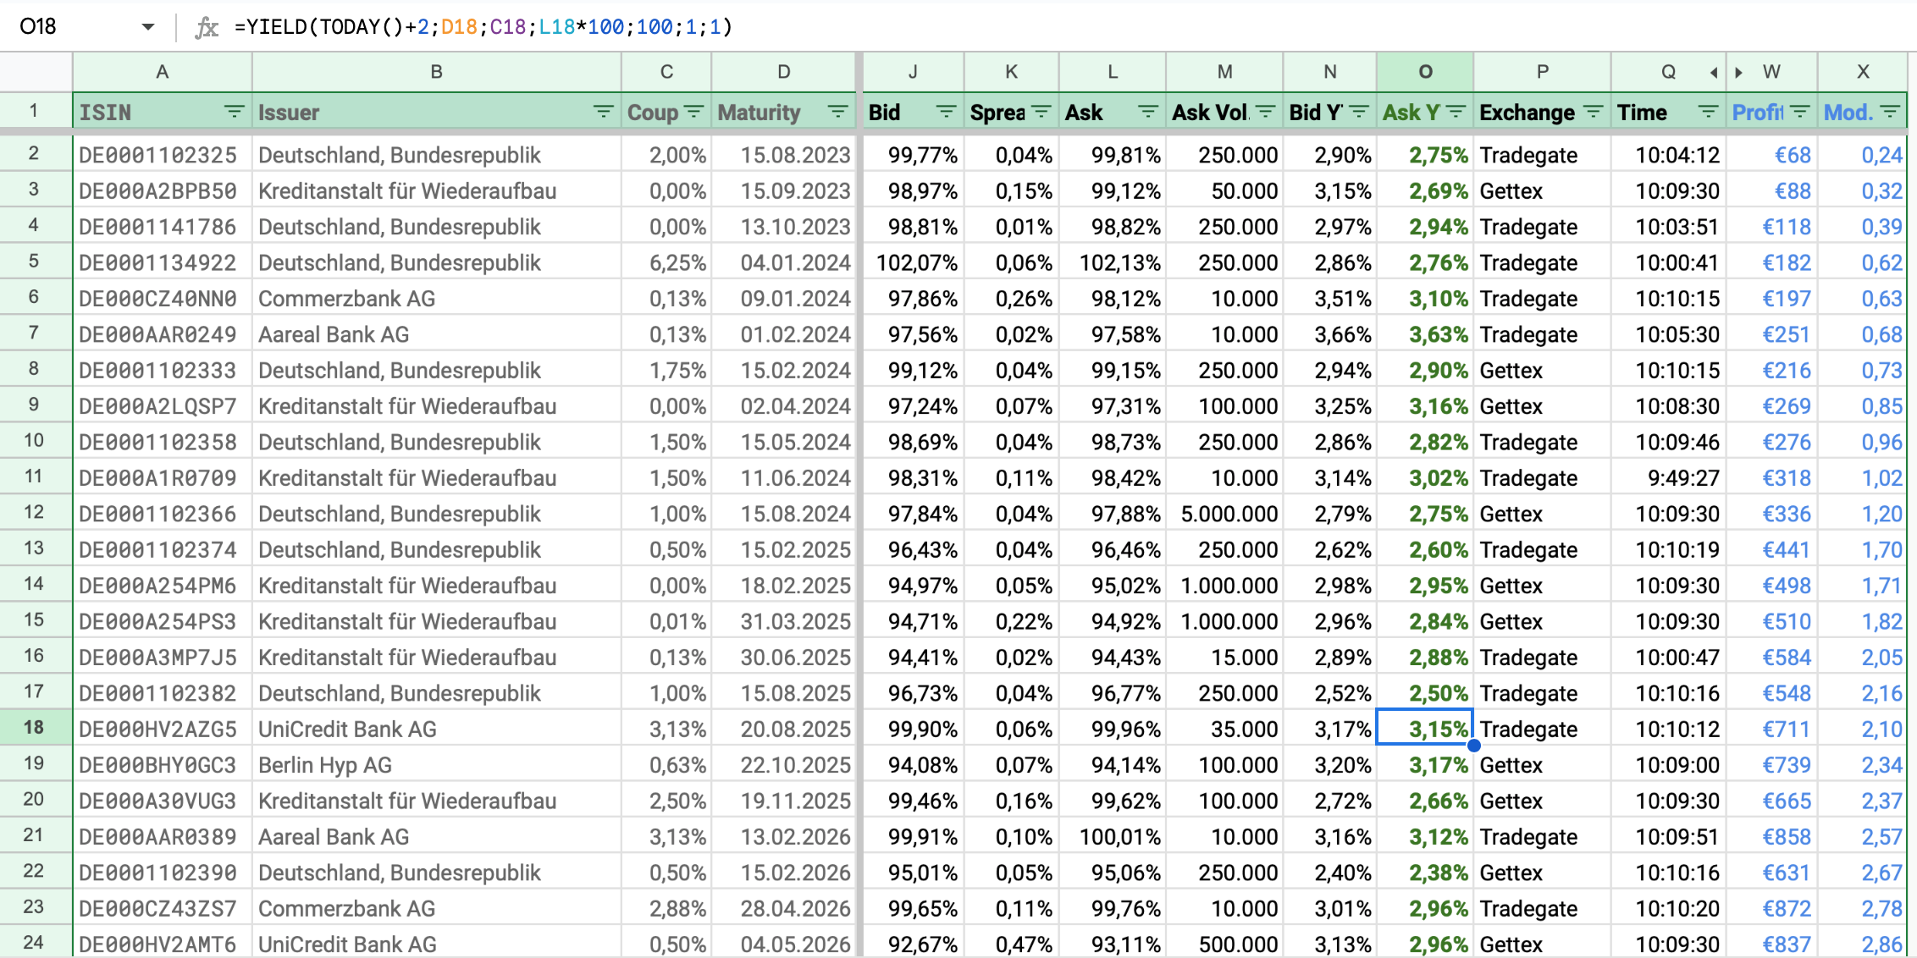Click Profit value €711
The width and height of the screenshot is (1917, 958).
click(1785, 729)
